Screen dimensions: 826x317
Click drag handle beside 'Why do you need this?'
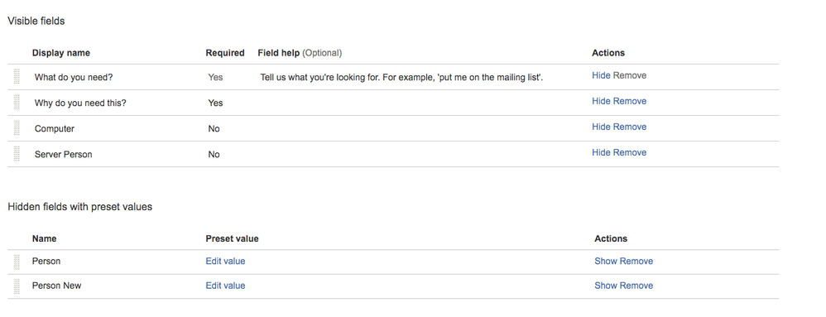click(17, 103)
